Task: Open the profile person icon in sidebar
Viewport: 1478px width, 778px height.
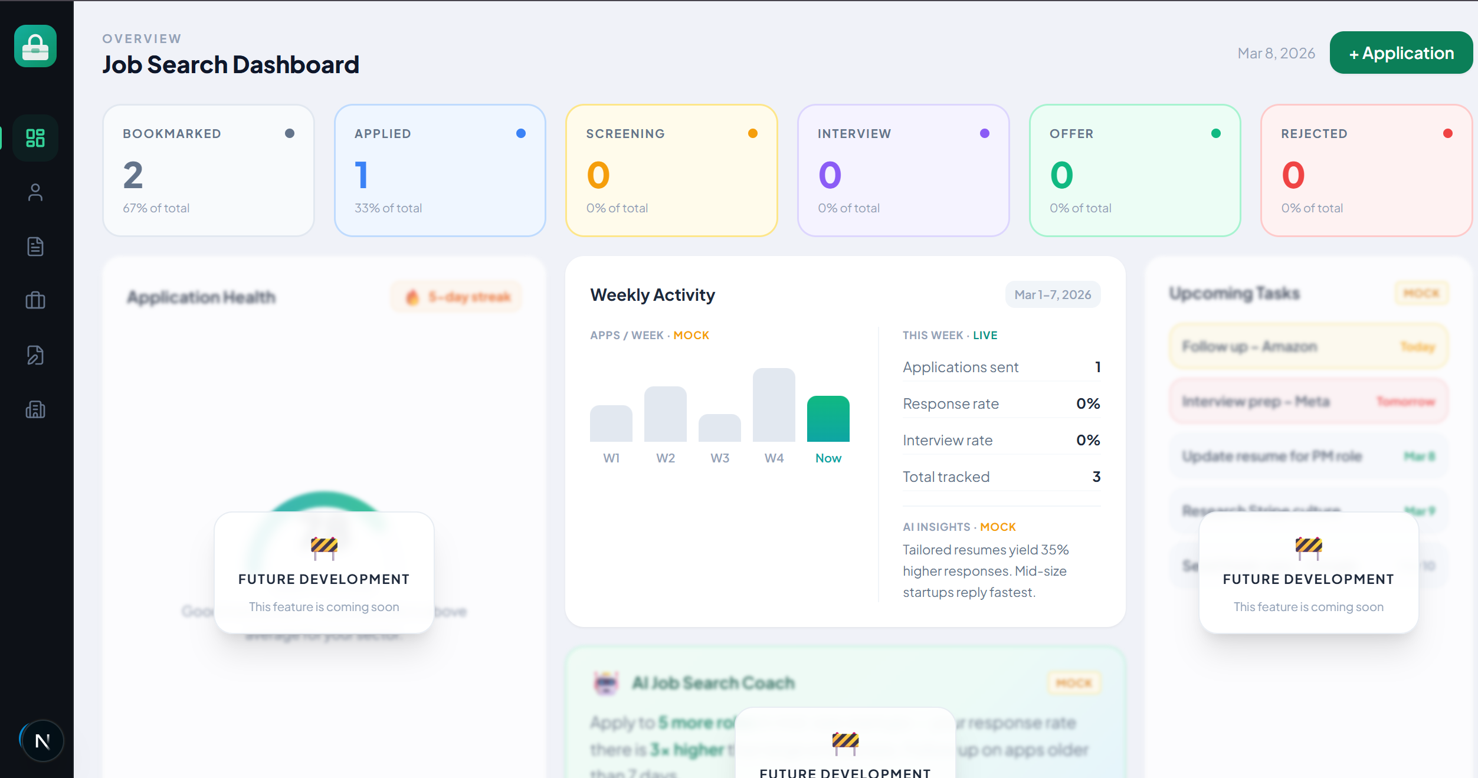Action: 35,192
